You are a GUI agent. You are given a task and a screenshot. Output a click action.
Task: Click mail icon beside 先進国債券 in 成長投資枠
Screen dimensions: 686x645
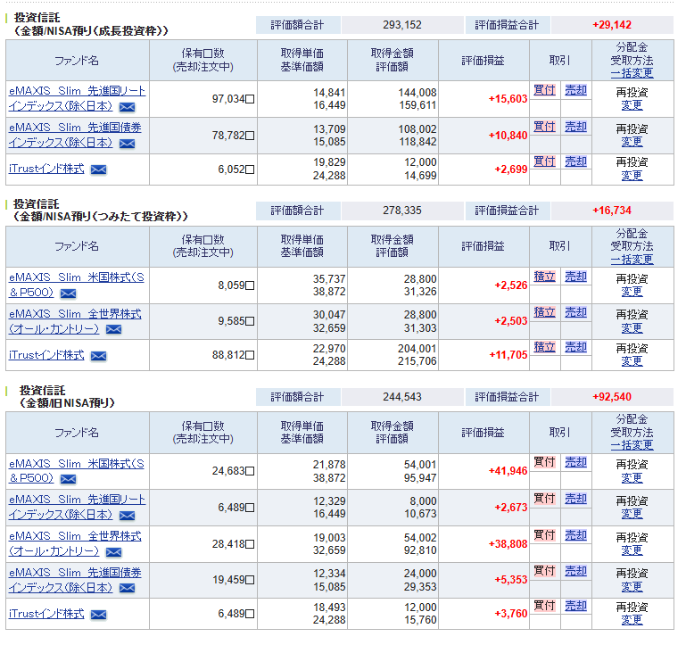point(127,144)
